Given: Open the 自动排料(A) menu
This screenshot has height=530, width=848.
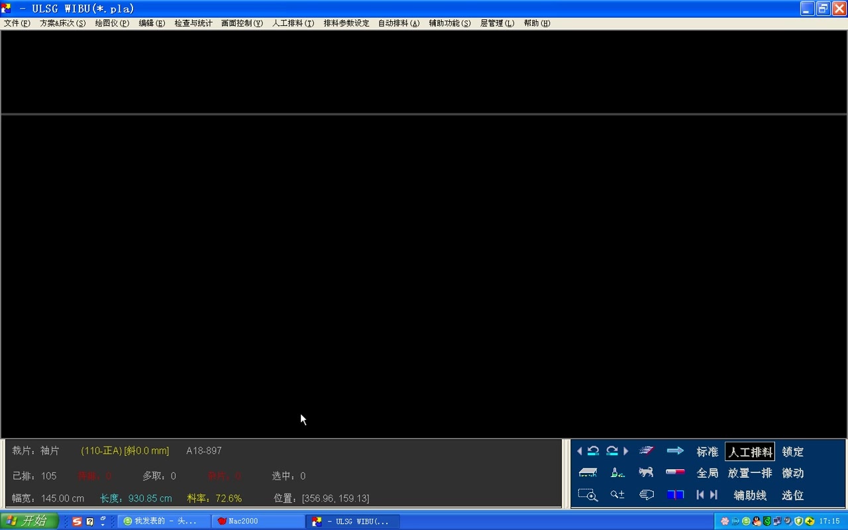Looking at the screenshot, I should coord(399,23).
